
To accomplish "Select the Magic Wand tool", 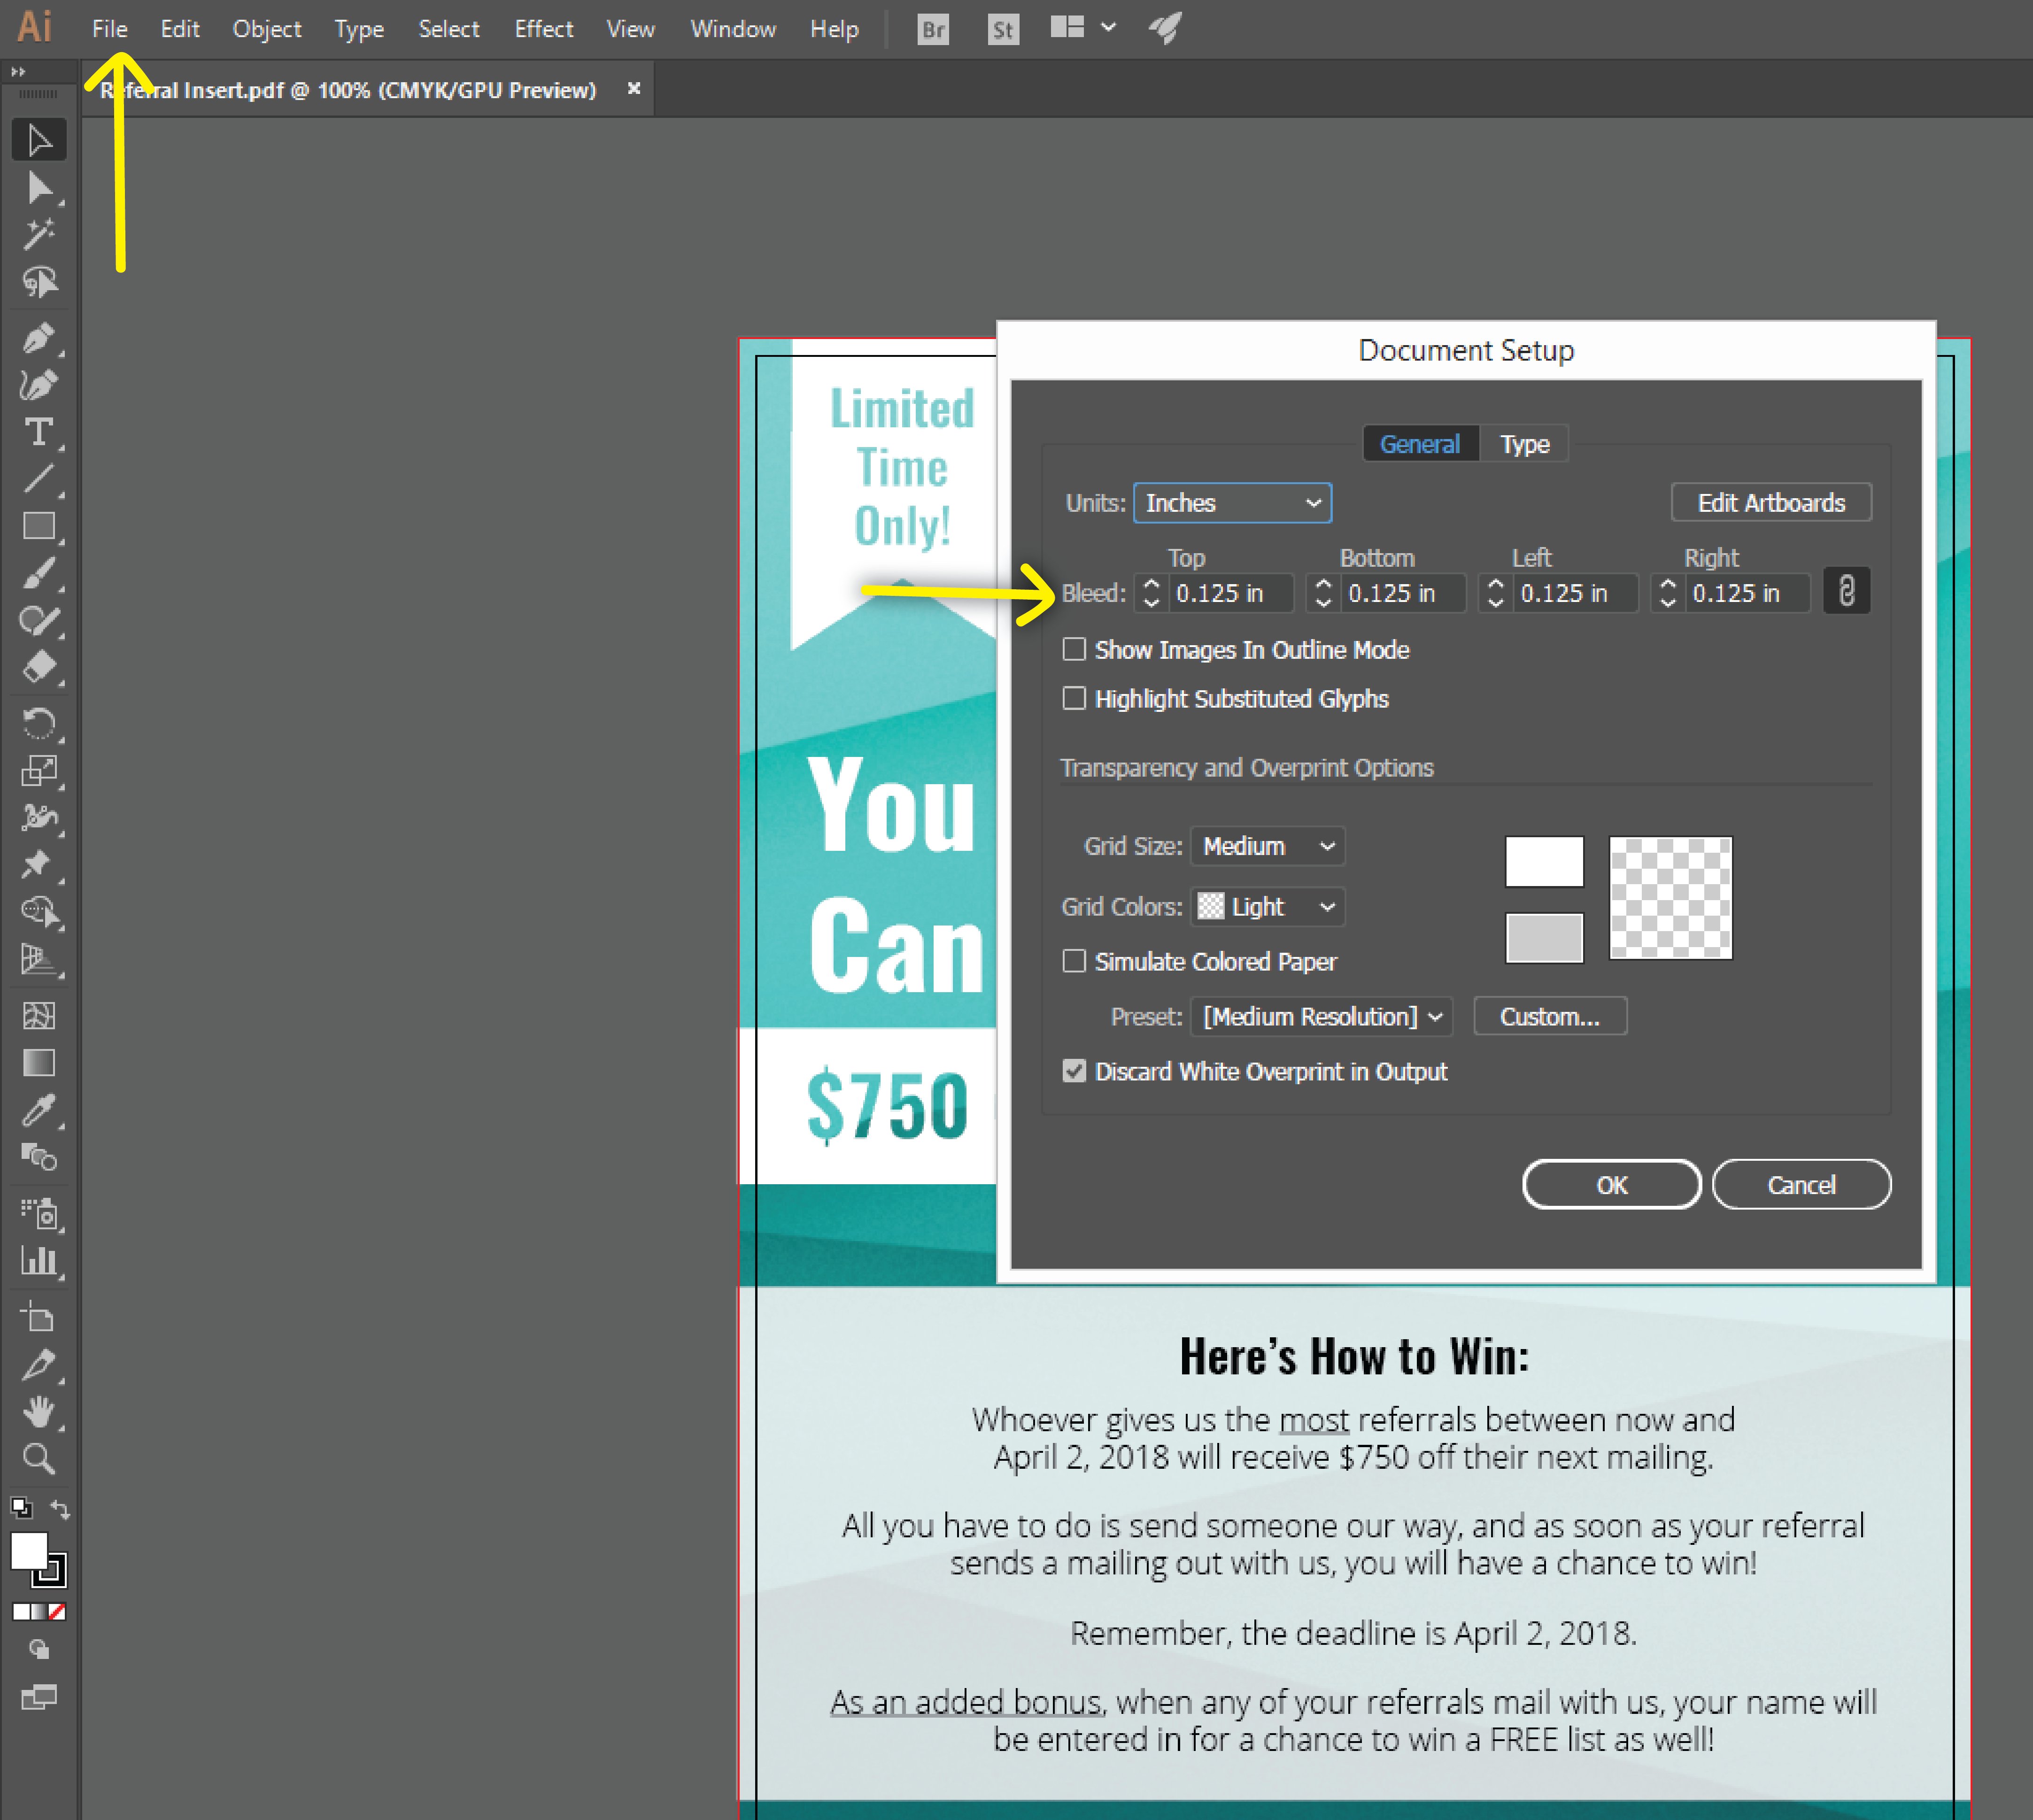I will (x=38, y=235).
